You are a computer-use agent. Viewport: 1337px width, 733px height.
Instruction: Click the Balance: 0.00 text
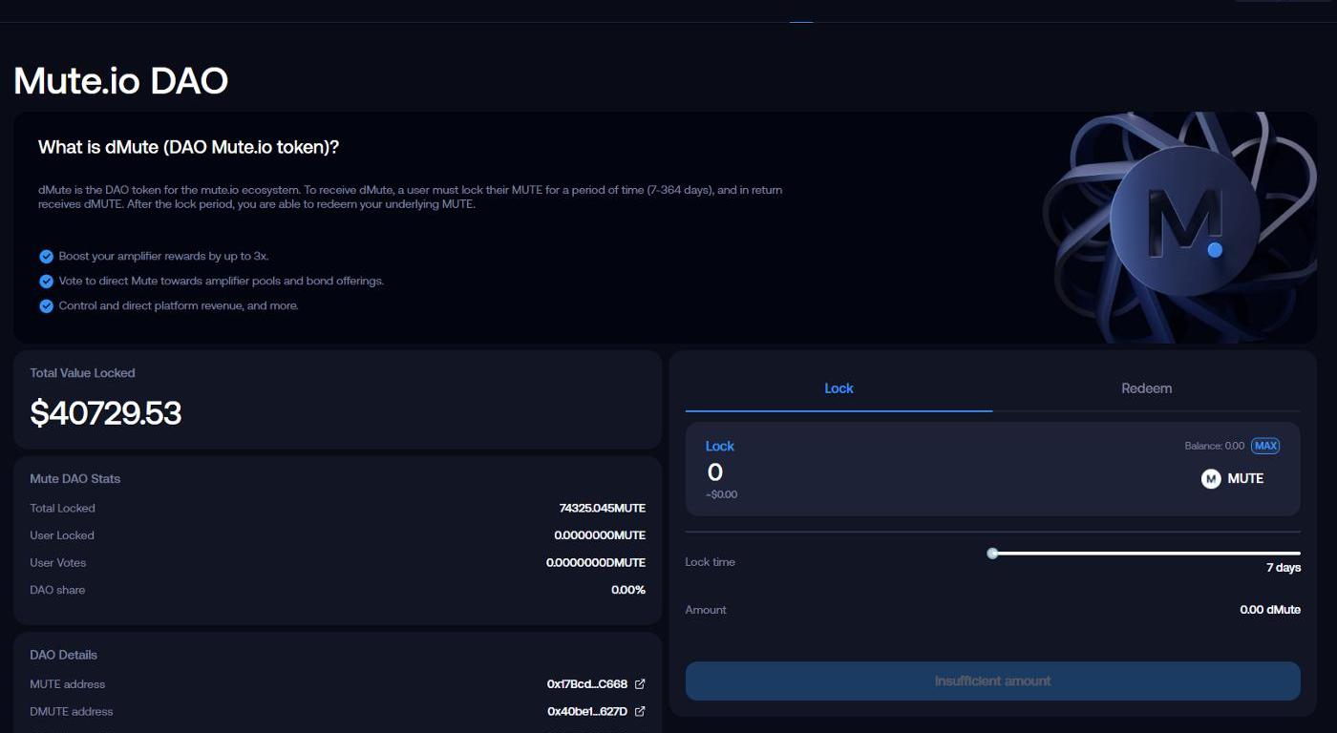coord(1215,446)
